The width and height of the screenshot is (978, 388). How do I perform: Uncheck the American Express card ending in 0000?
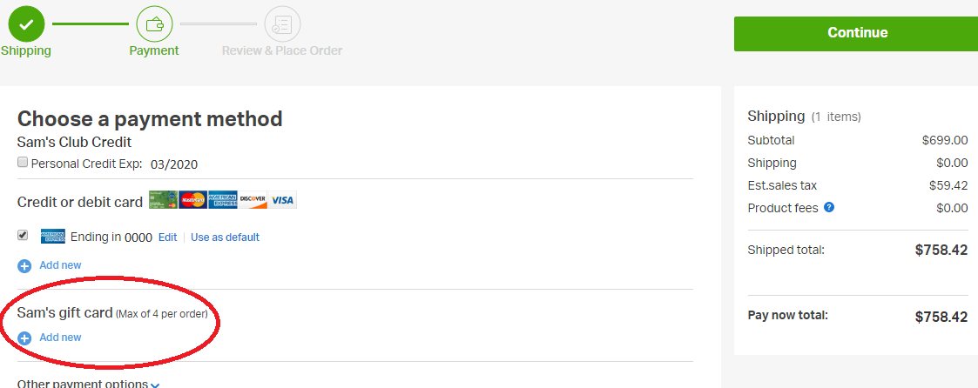pos(23,236)
